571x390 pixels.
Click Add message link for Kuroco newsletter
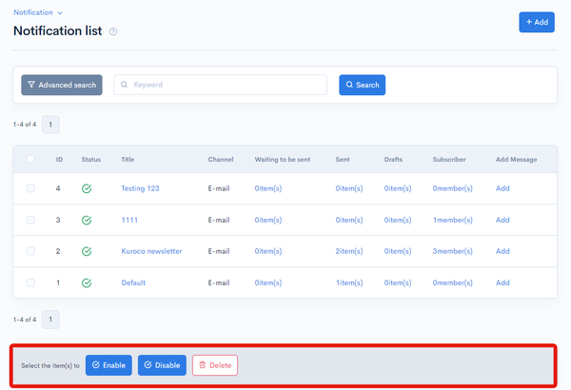(502, 251)
